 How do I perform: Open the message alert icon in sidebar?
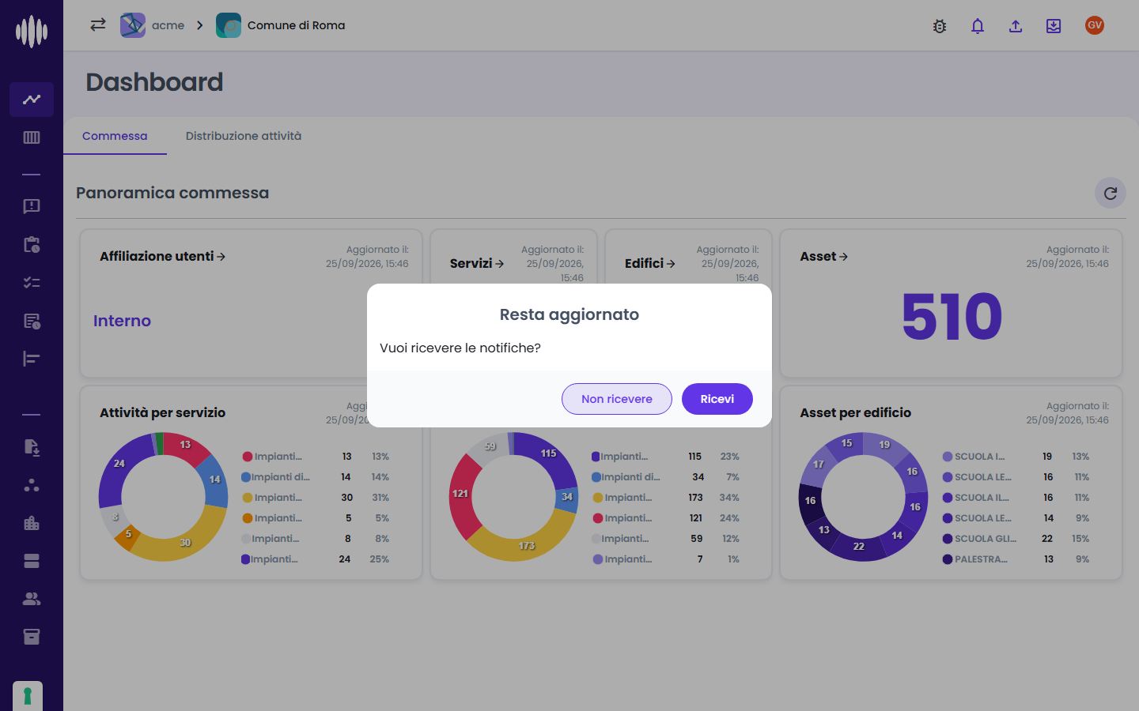(32, 206)
